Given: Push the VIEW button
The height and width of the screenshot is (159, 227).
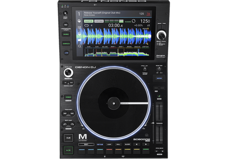Looking at the screenshot, I should (x=66, y=24).
